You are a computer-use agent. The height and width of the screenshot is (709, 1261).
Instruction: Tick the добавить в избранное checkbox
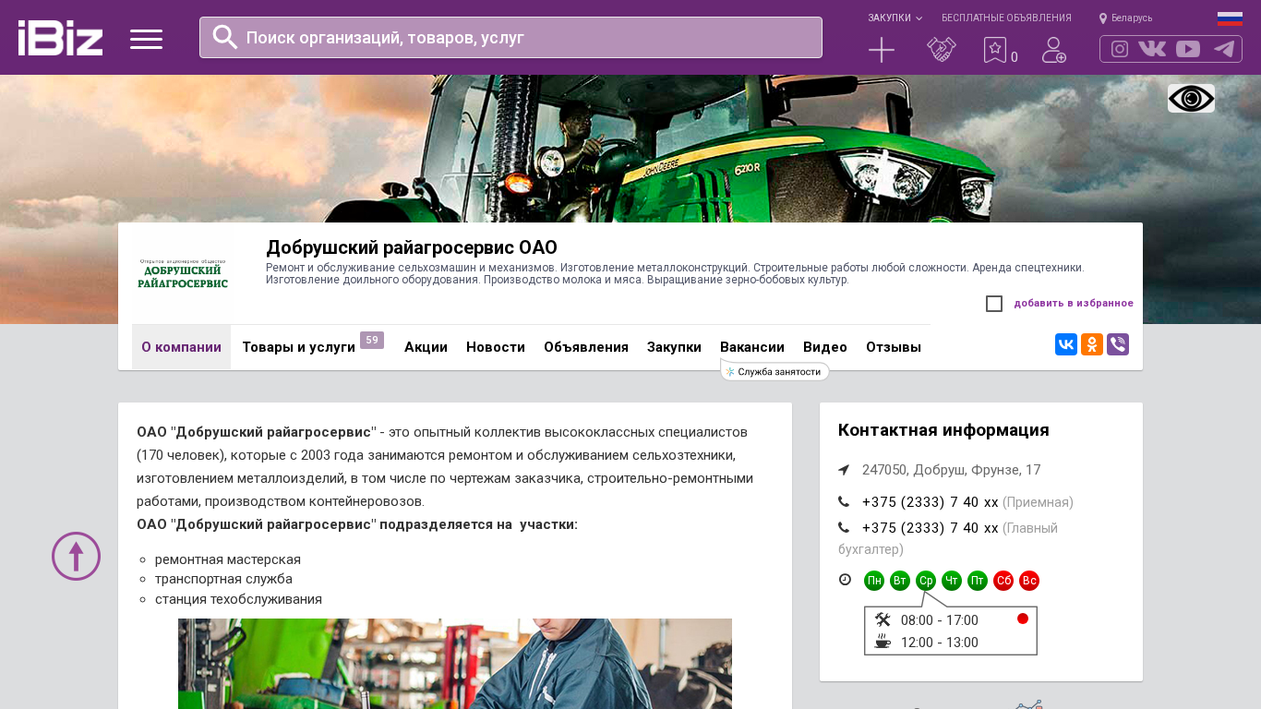click(994, 304)
